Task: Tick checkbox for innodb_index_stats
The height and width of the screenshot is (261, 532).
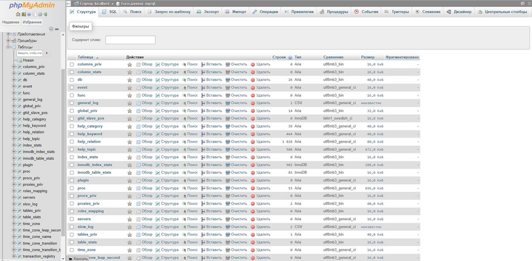Action: point(72,165)
